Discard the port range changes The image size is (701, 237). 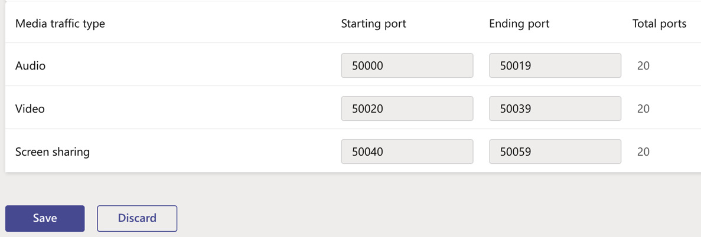point(137,218)
